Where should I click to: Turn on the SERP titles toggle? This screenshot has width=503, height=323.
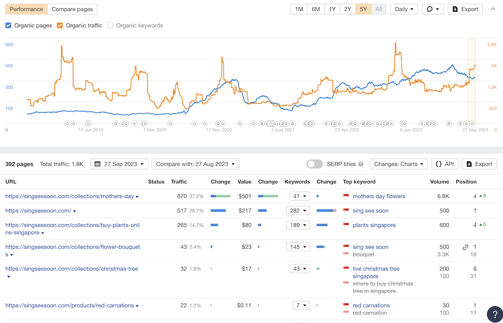315,164
